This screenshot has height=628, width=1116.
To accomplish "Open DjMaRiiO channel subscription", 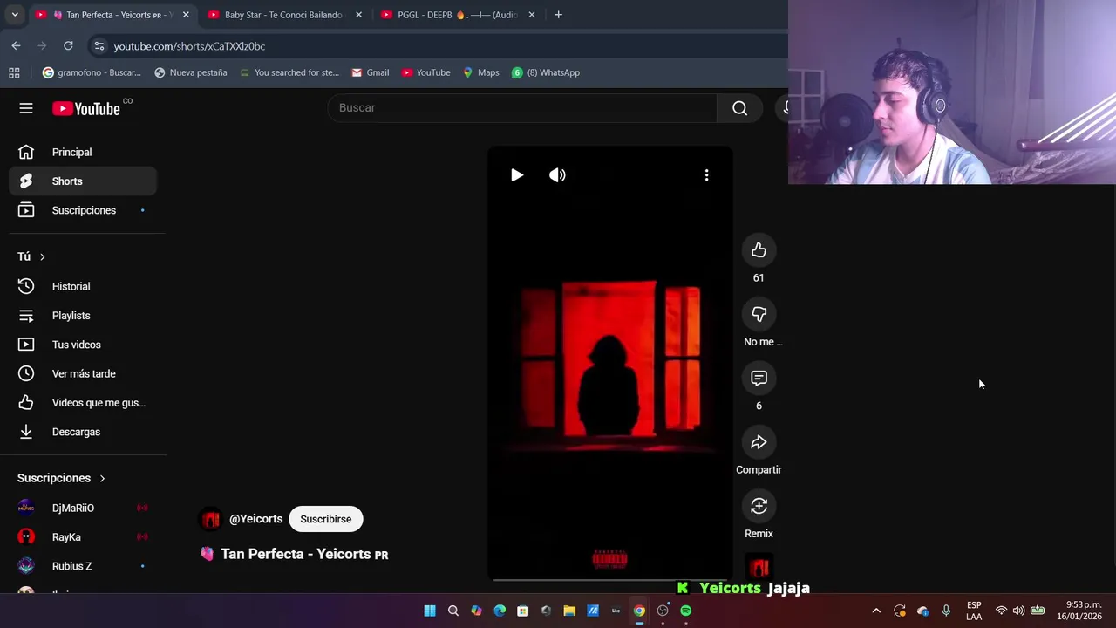I will (x=83, y=508).
